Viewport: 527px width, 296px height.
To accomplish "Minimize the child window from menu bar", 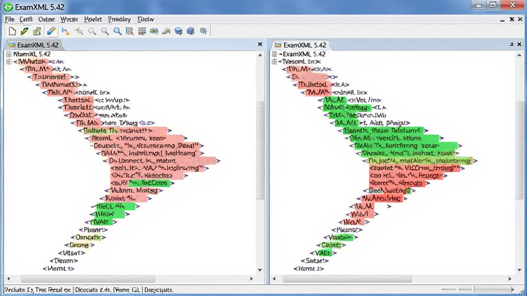I will click(x=502, y=20).
